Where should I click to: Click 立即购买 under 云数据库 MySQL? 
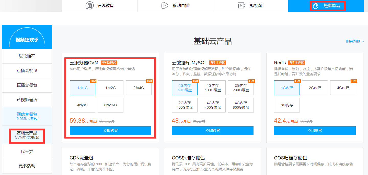pyautogui.click(x=213, y=131)
